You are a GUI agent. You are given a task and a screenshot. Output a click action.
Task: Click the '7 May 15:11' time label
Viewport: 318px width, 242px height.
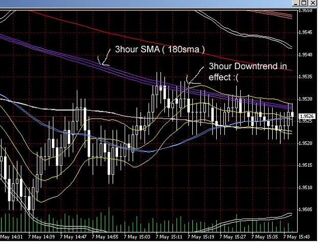pos(169,237)
